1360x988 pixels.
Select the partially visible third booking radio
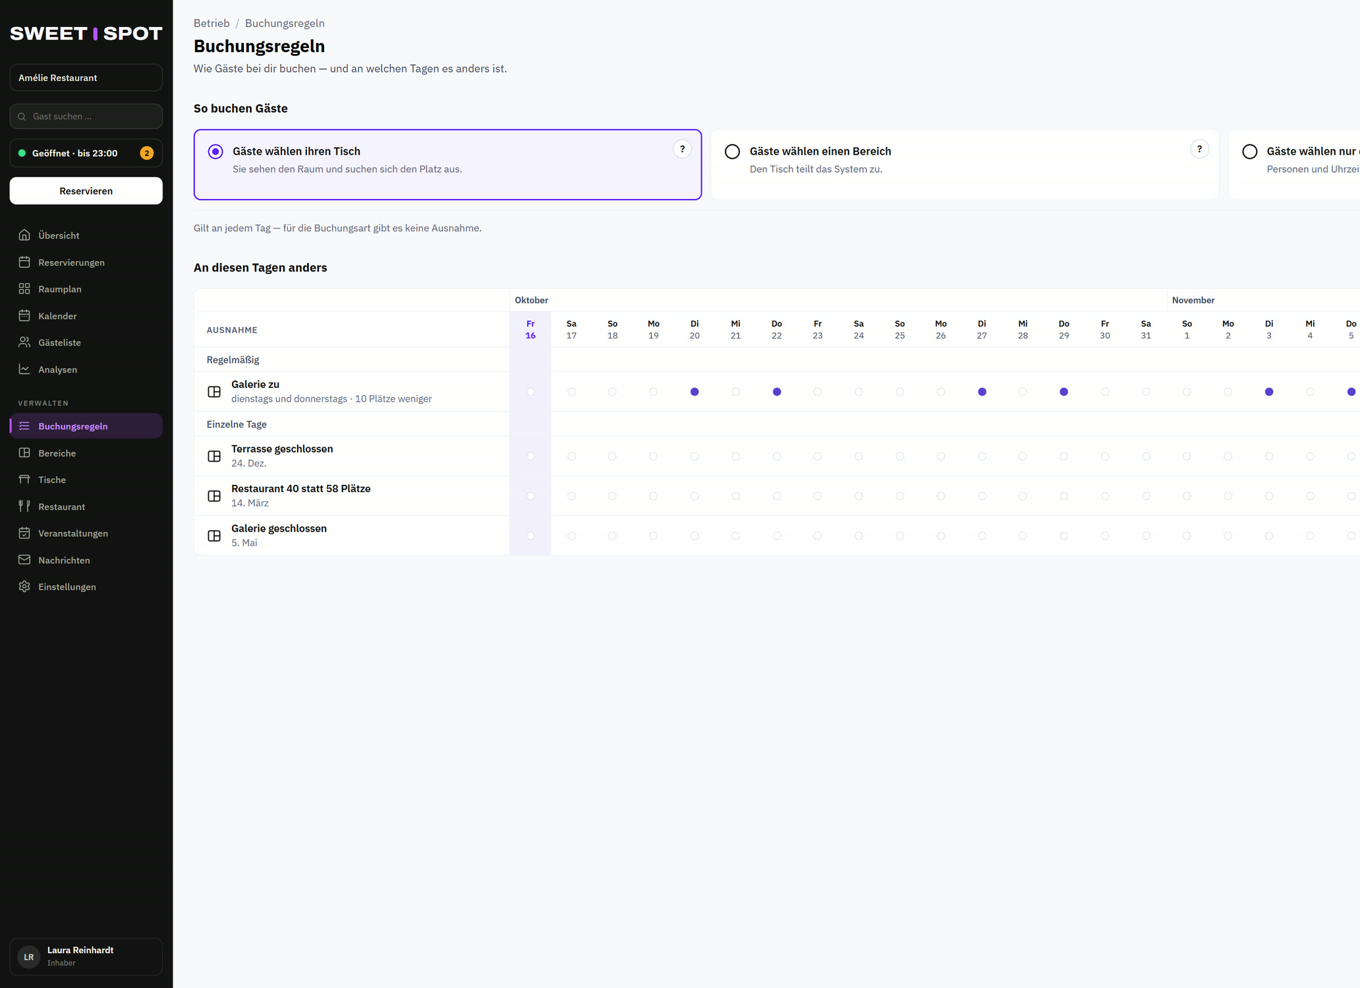point(1249,151)
